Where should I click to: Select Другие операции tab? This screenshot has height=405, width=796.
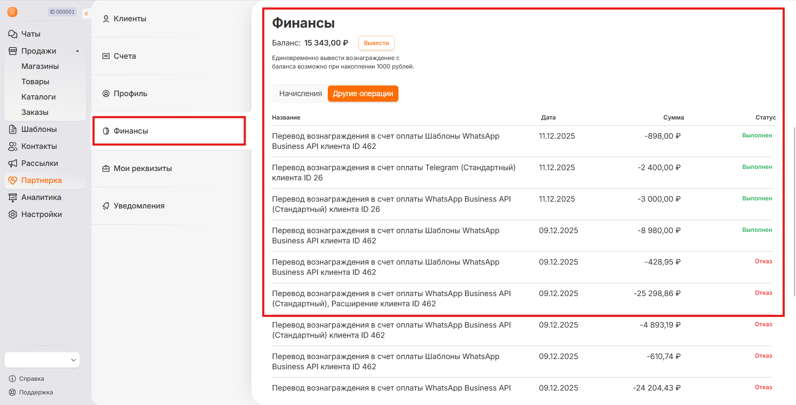(363, 94)
